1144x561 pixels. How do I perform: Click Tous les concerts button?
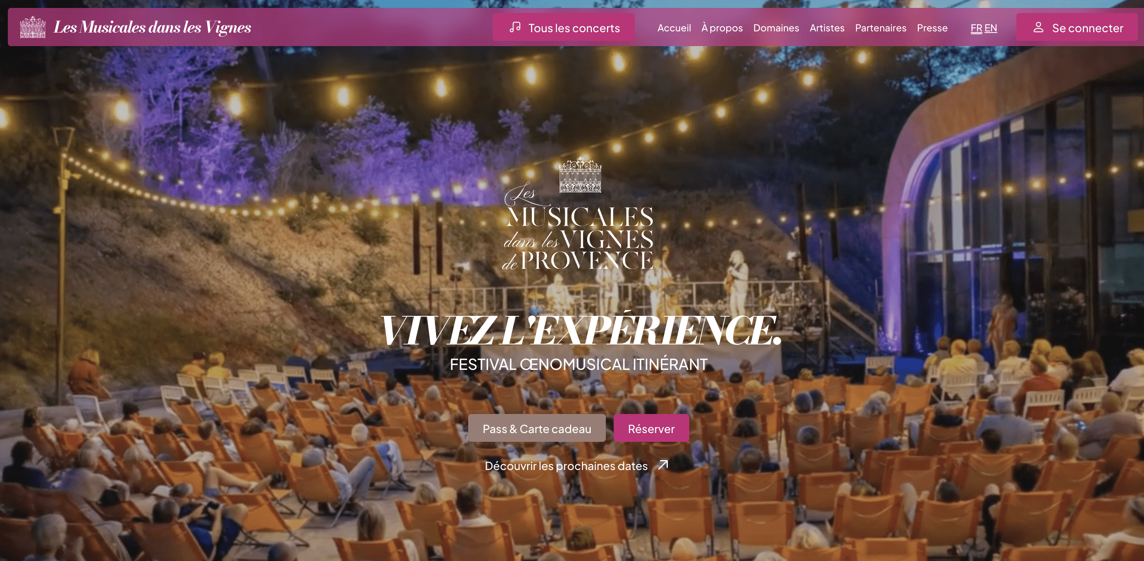tap(564, 27)
